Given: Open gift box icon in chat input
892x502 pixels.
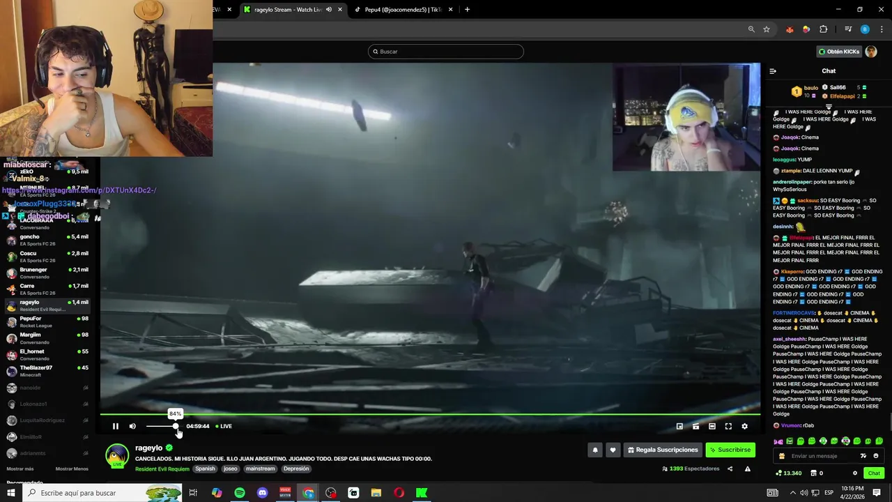Looking at the screenshot, I should (x=782, y=456).
